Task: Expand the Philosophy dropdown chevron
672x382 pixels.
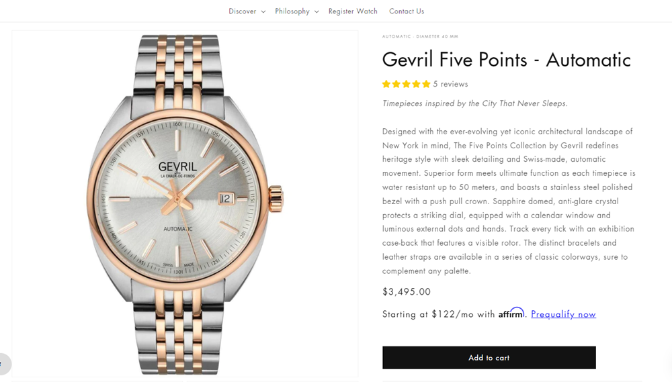Action: tap(317, 12)
